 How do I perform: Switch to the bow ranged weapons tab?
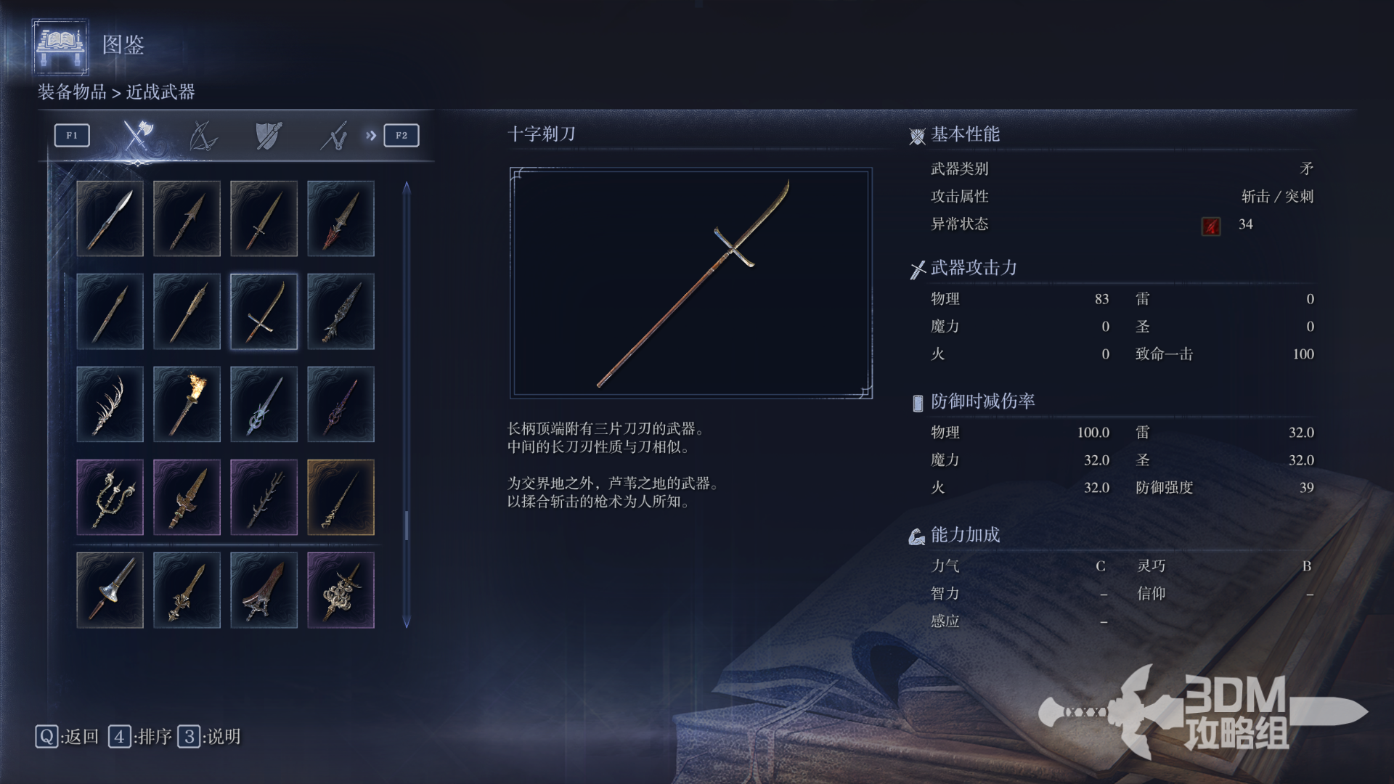pyautogui.click(x=203, y=135)
